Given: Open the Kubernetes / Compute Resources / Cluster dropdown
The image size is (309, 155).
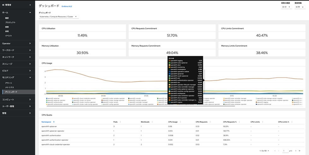Looking at the screenshot, I should tap(58, 17).
